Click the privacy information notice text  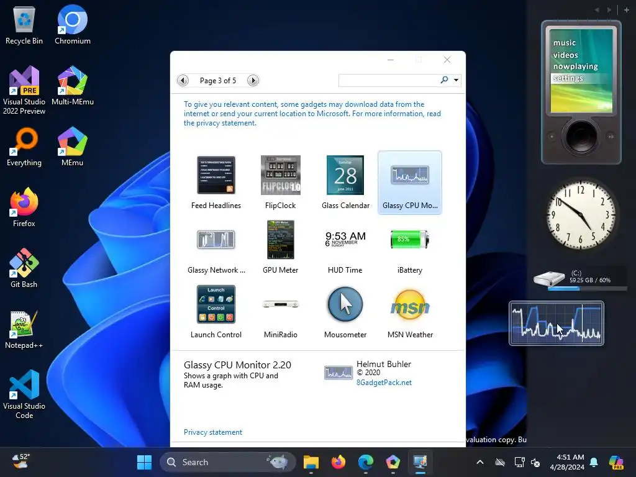[312, 114]
